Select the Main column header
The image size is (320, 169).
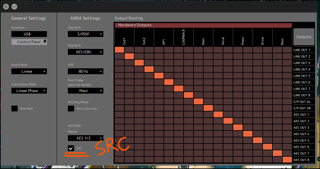pos(203,38)
